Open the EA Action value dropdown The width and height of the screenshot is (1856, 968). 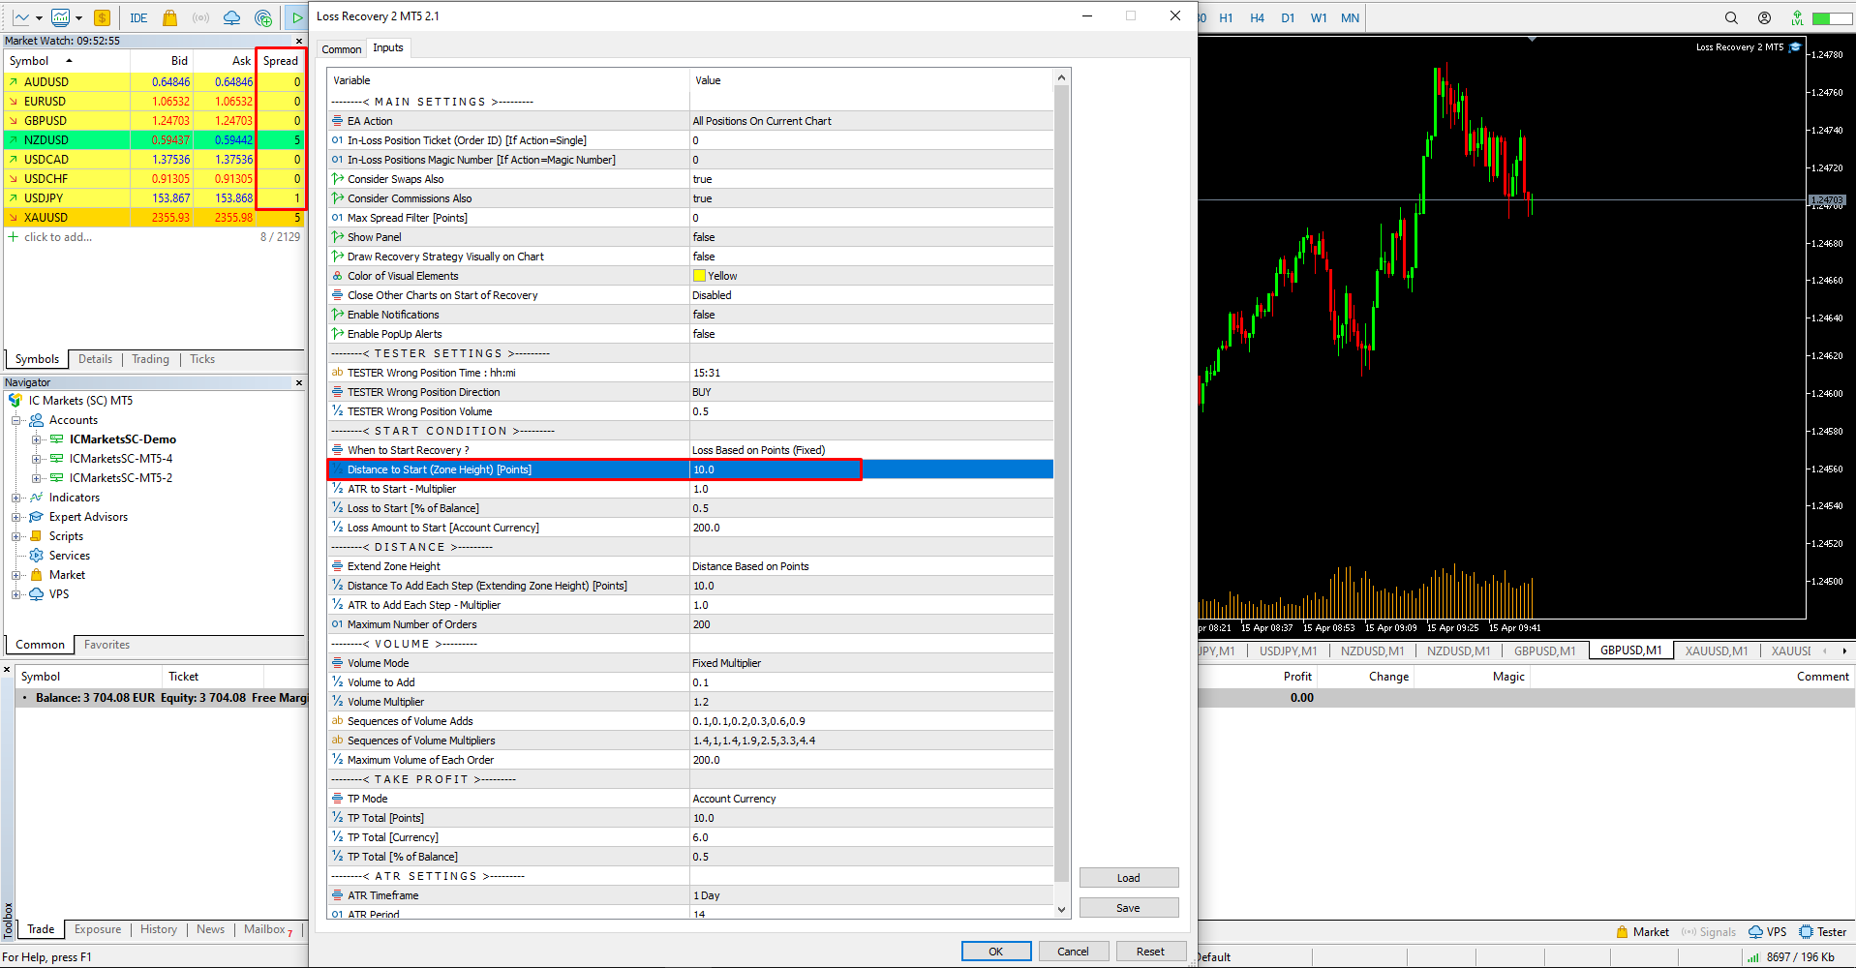click(871, 121)
